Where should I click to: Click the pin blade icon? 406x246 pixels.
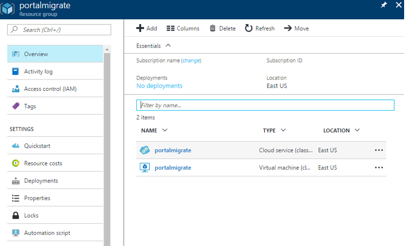[384, 5]
